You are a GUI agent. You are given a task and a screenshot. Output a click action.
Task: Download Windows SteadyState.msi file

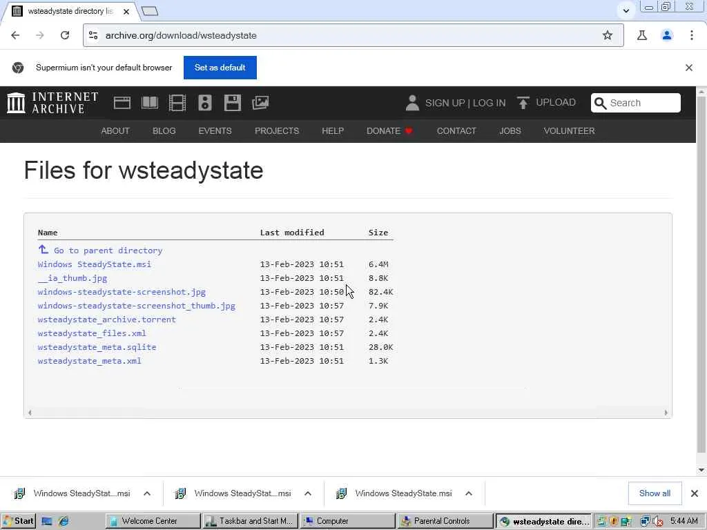[x=94, y=264]
